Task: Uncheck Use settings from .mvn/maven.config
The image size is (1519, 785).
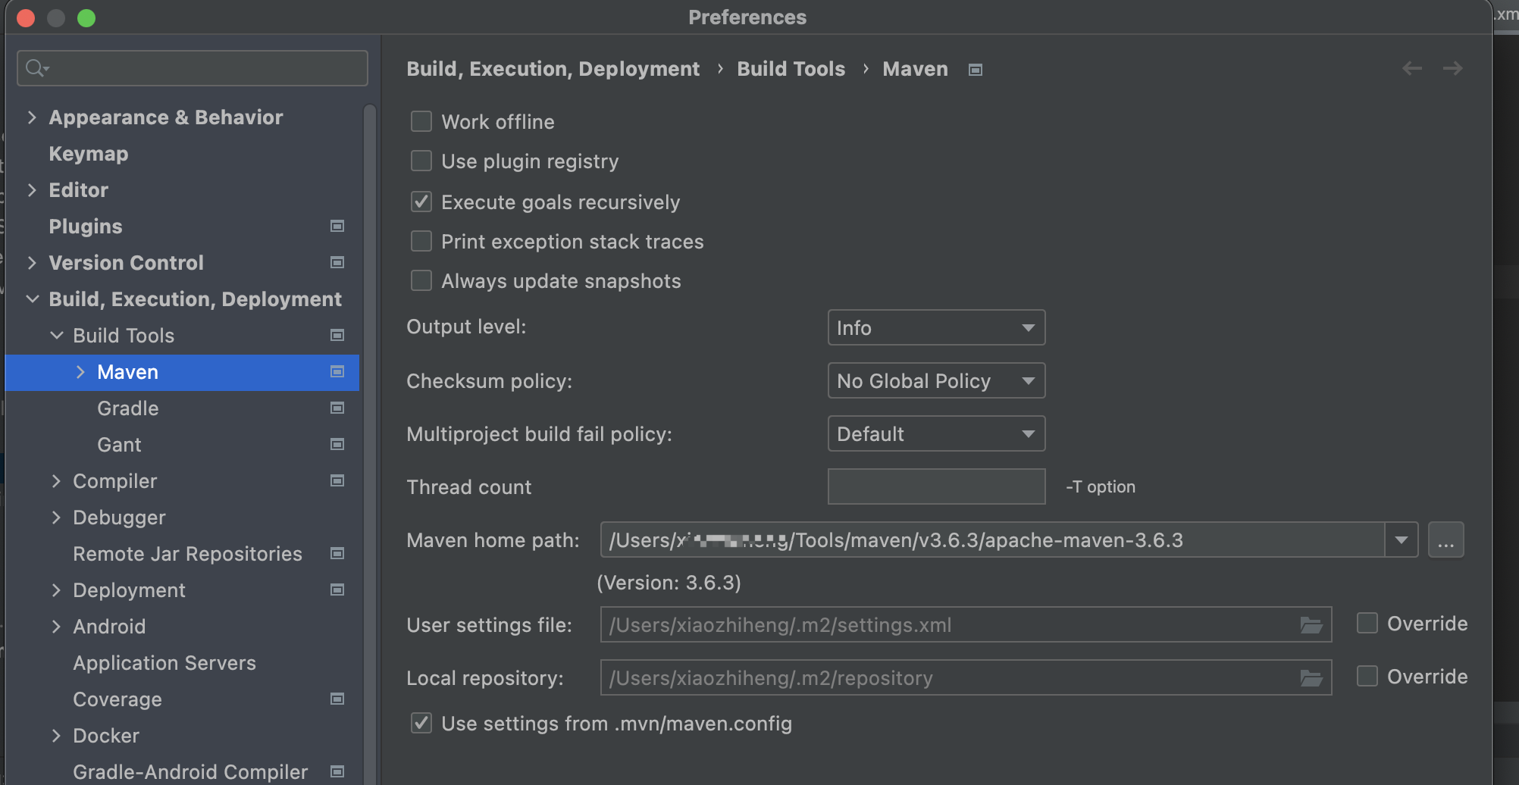Action: click(x=421, y=723)
